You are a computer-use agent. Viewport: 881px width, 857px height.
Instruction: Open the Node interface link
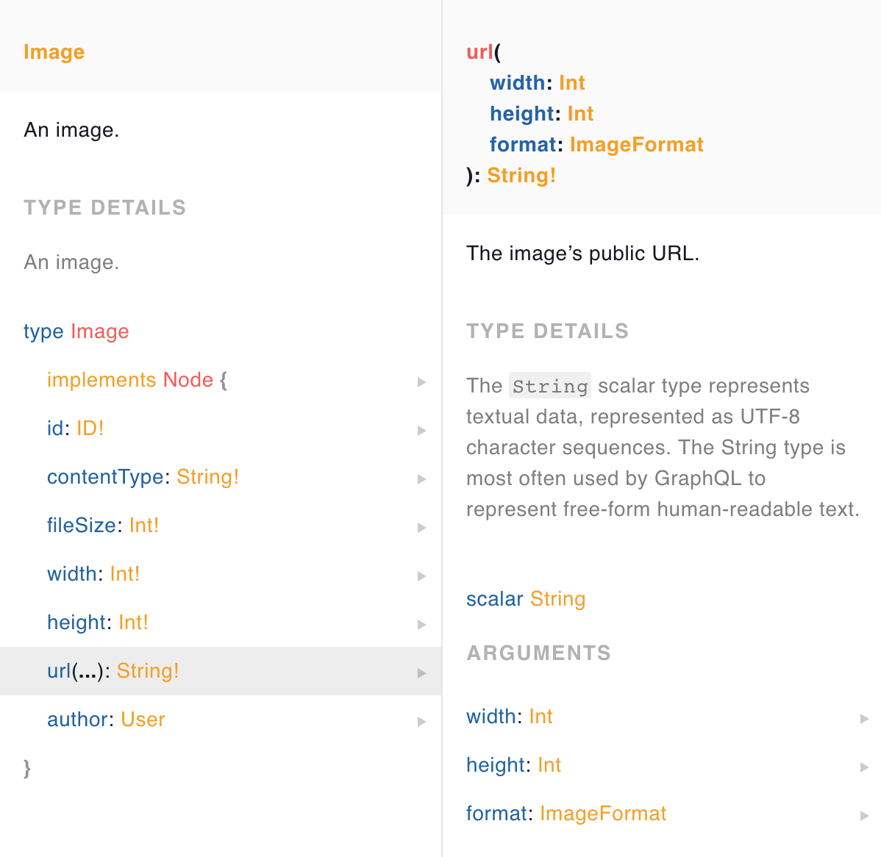tap(188, 380)
